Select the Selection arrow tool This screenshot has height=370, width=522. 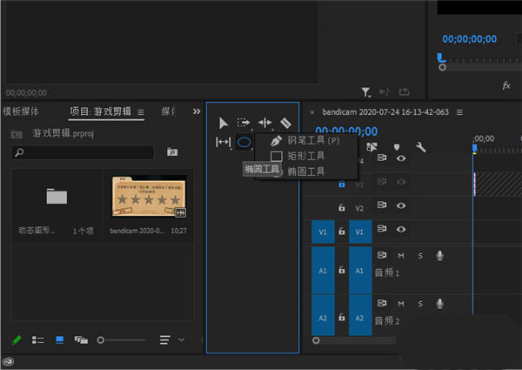pyautogui.click(x=223, y=123)
